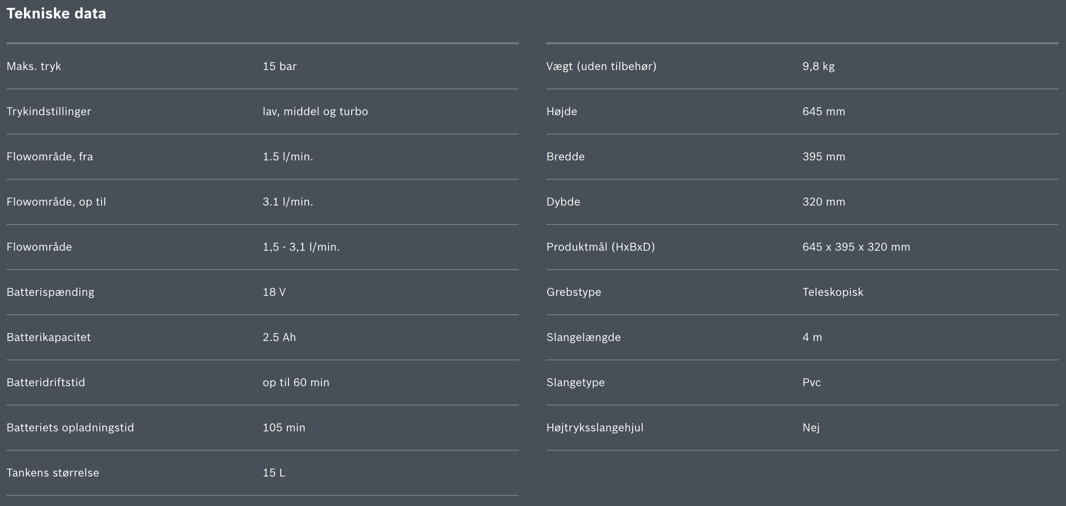Select the "9,8 kg" weight value
This screenshot has width=1066, height=506.
click(x=819, y=66)
